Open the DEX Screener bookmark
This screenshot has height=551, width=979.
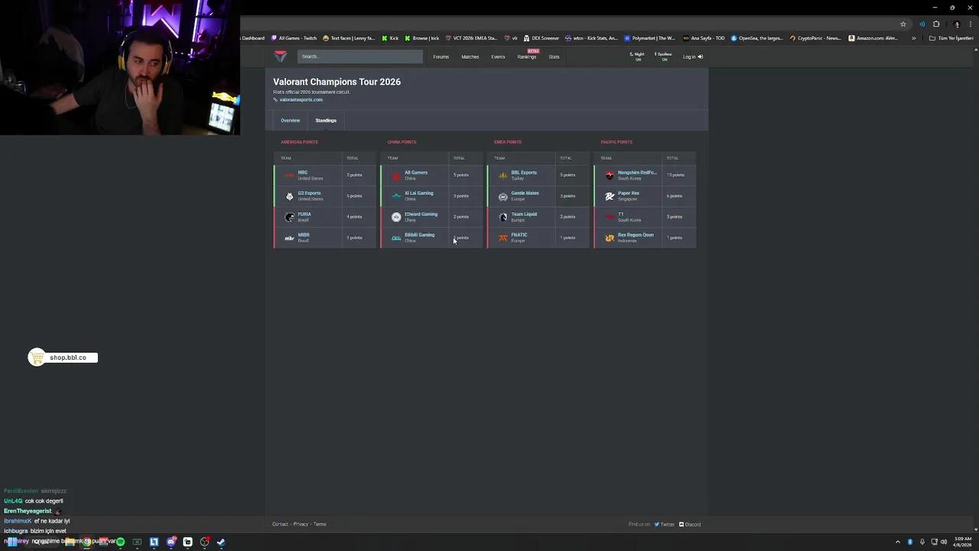click(542, 38)
